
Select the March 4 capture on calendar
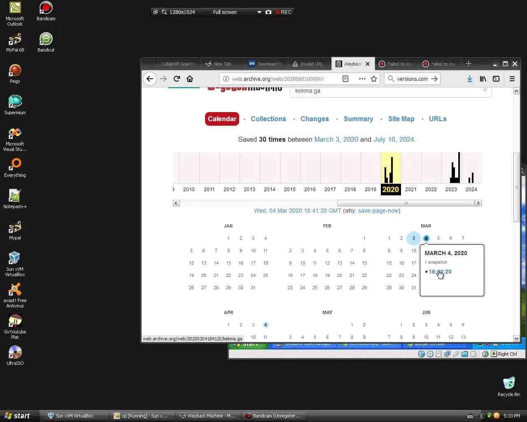pos(426,238)
